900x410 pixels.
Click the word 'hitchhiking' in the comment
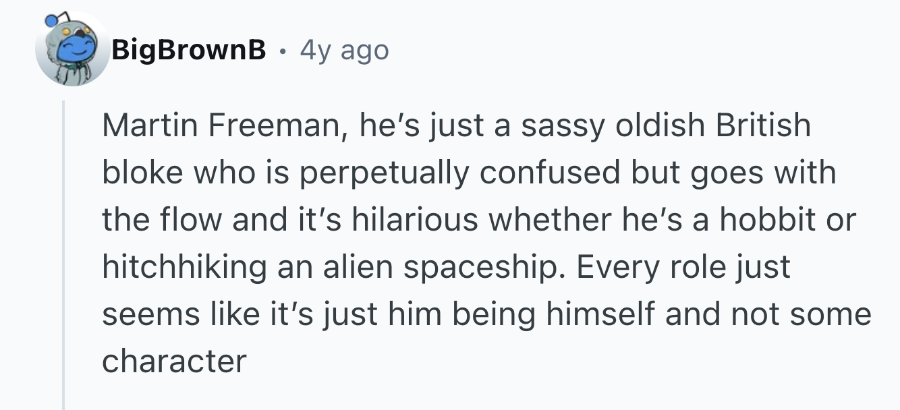click(x=185, y=268)
